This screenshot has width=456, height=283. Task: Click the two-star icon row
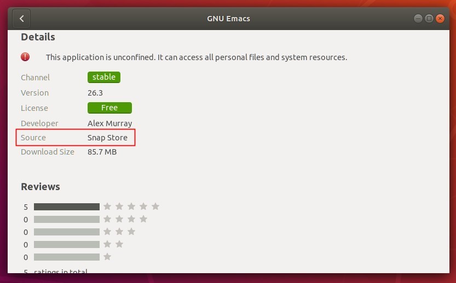pyautogui.click(x=113, y=244)
